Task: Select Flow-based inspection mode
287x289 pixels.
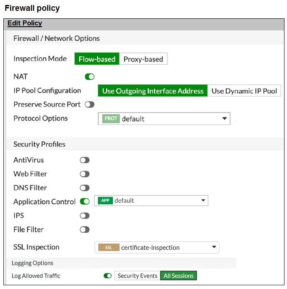Action: (97, 59)
